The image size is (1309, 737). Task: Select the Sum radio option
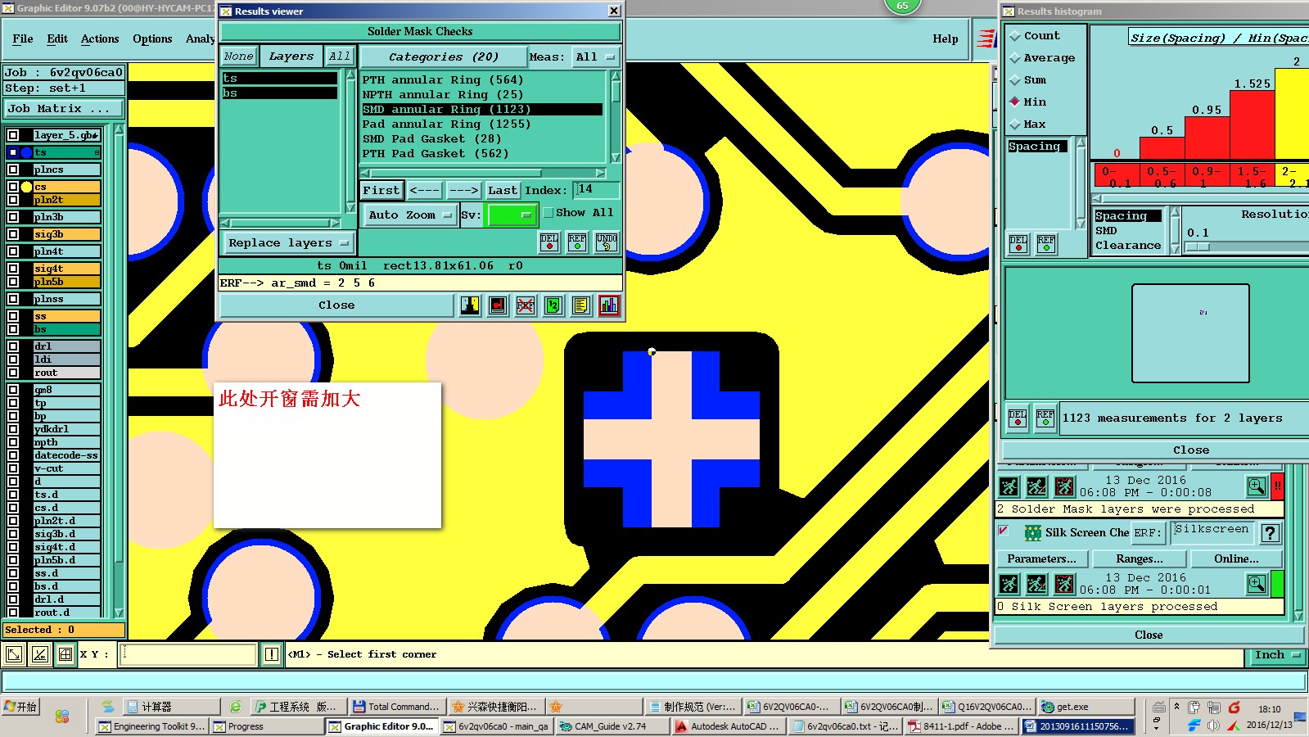click(1015, 80)
